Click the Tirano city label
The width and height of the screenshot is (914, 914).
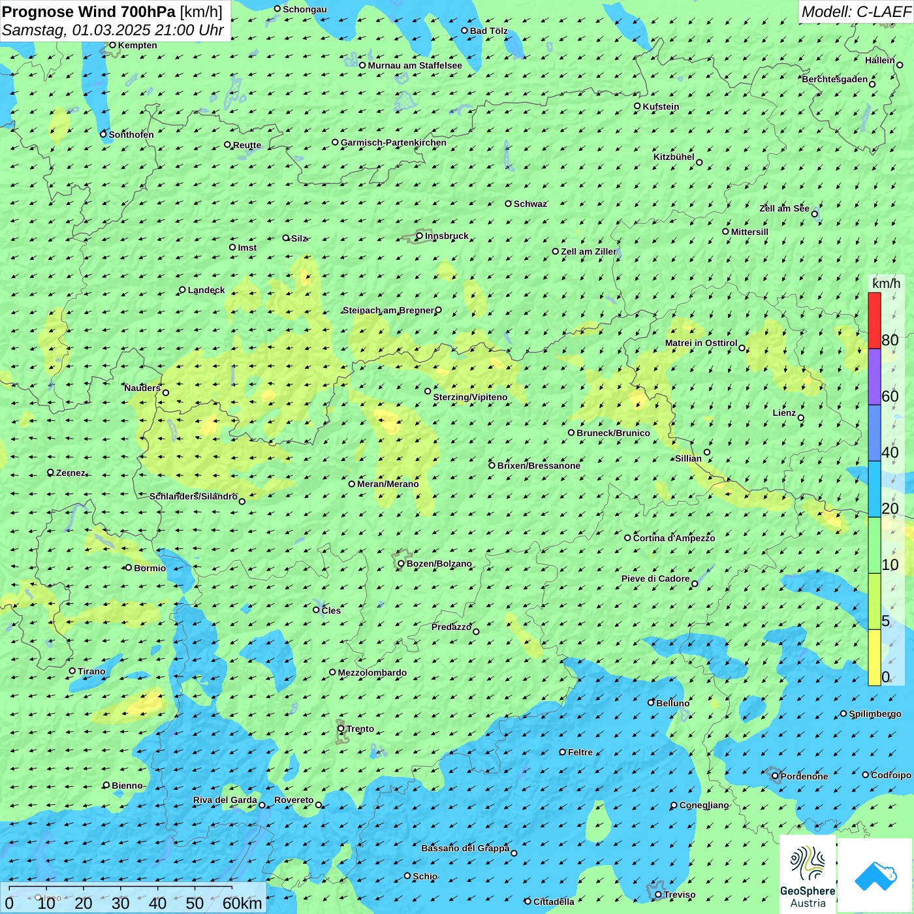click(x=91, y=671)
